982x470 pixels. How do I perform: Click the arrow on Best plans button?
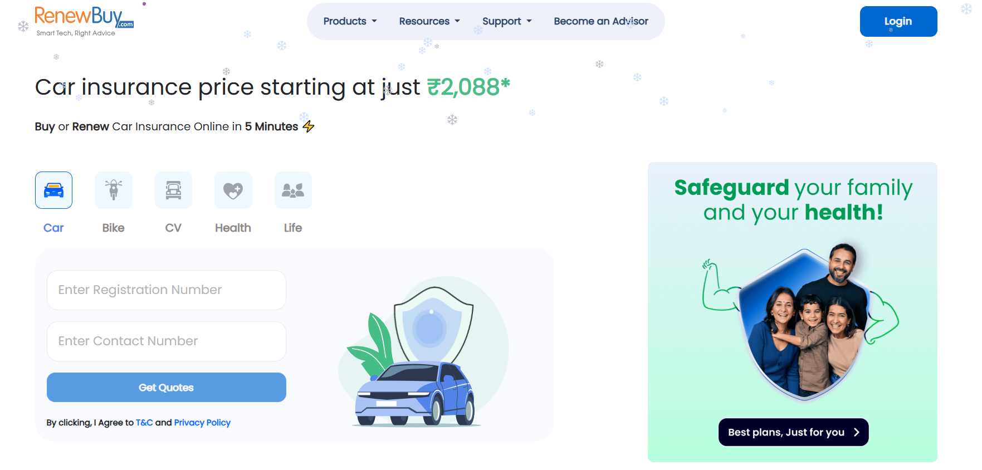857,432
